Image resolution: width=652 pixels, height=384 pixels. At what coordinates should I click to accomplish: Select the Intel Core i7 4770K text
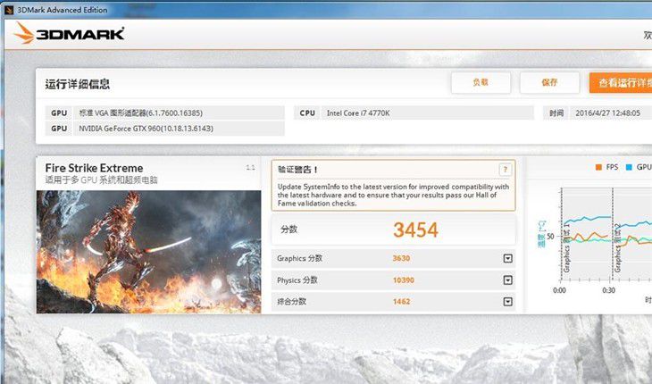[x=358, y=113]
